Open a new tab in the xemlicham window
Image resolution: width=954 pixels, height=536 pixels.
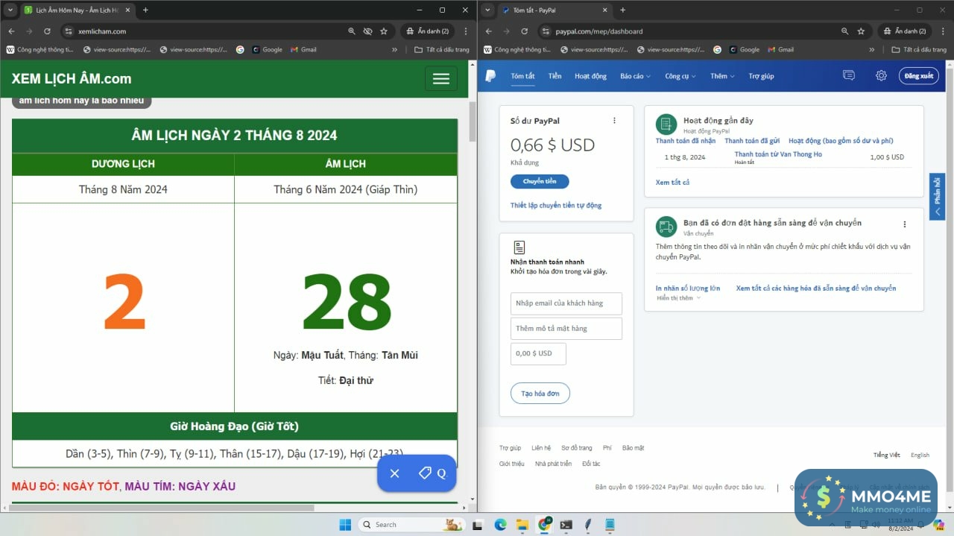tap(145, 10)
